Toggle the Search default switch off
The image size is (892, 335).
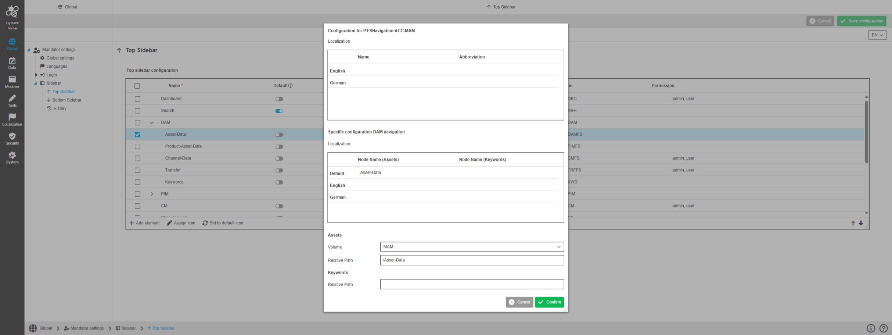coord(279,111)
